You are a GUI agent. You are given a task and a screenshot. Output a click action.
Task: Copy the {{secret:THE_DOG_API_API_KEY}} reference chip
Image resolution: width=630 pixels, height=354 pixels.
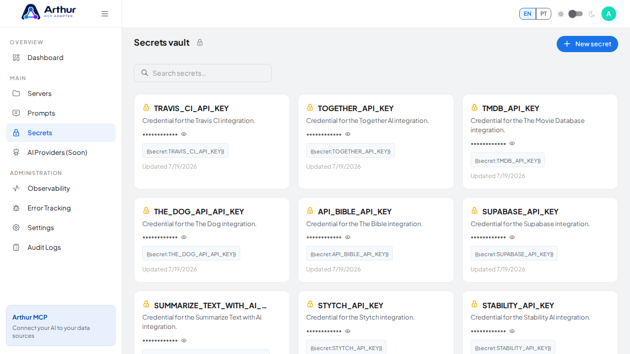(191, 253)
